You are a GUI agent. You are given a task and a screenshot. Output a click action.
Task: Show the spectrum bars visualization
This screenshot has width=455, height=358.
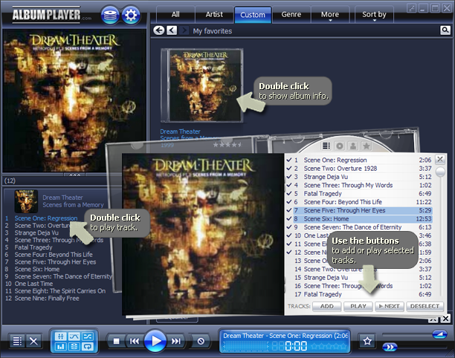pos(61,346)
